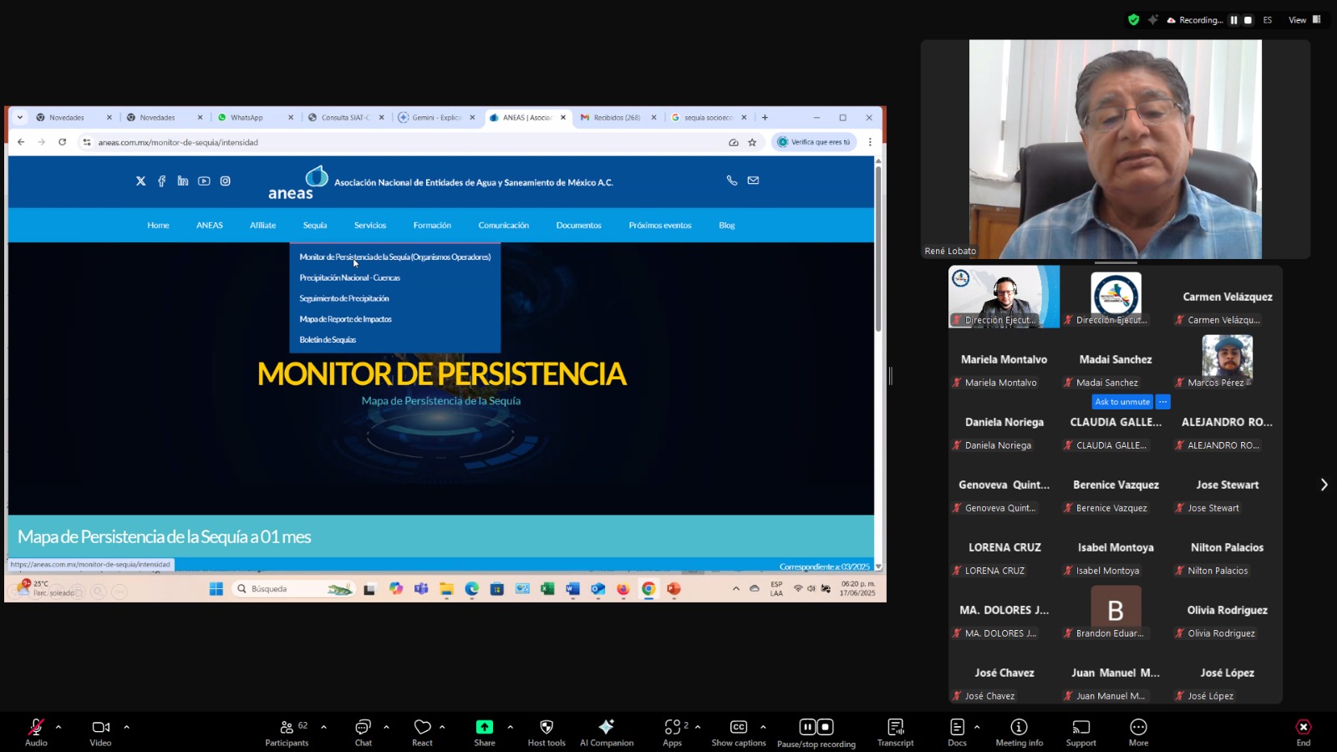Open Sequía menu on aneas site
1337x752 pixels.
point(315,226)
